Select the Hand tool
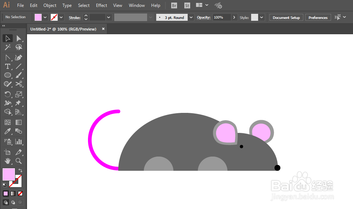The width and height of the screenshot is (353, 209). click(x=8, y=161)
